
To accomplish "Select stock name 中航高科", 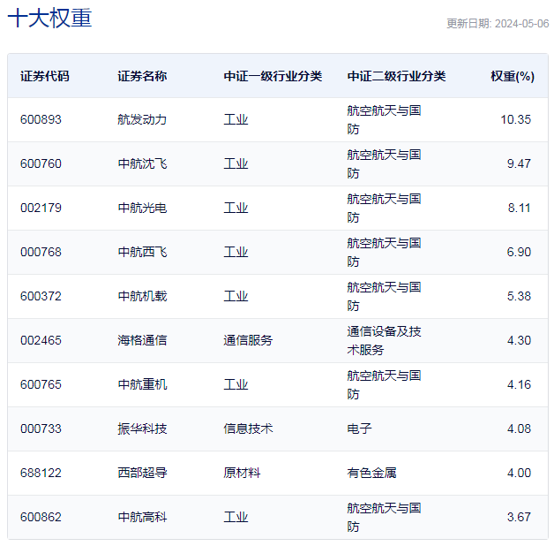I will (142, 518).
